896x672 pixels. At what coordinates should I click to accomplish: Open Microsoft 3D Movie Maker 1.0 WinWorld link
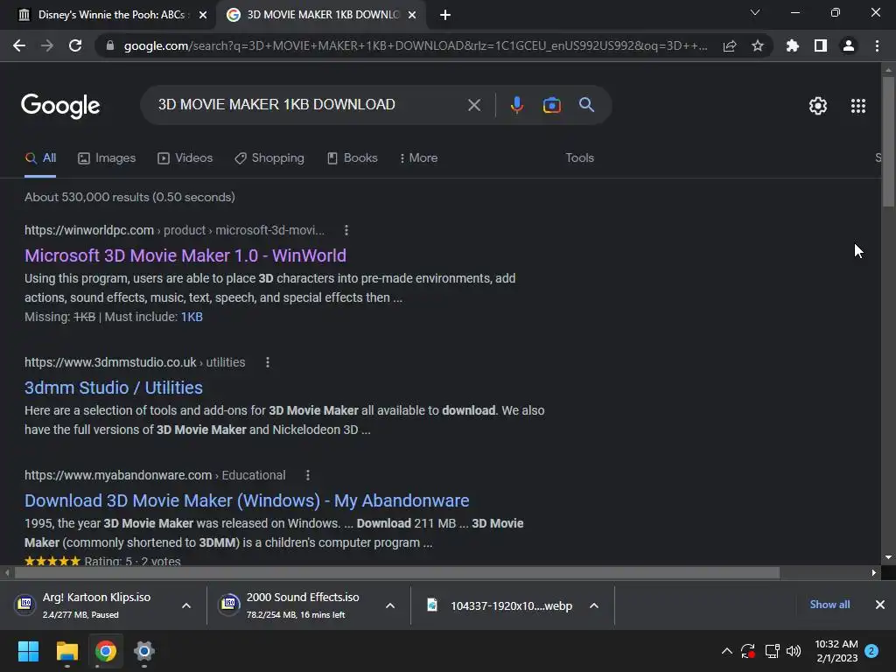coord(185,255)
